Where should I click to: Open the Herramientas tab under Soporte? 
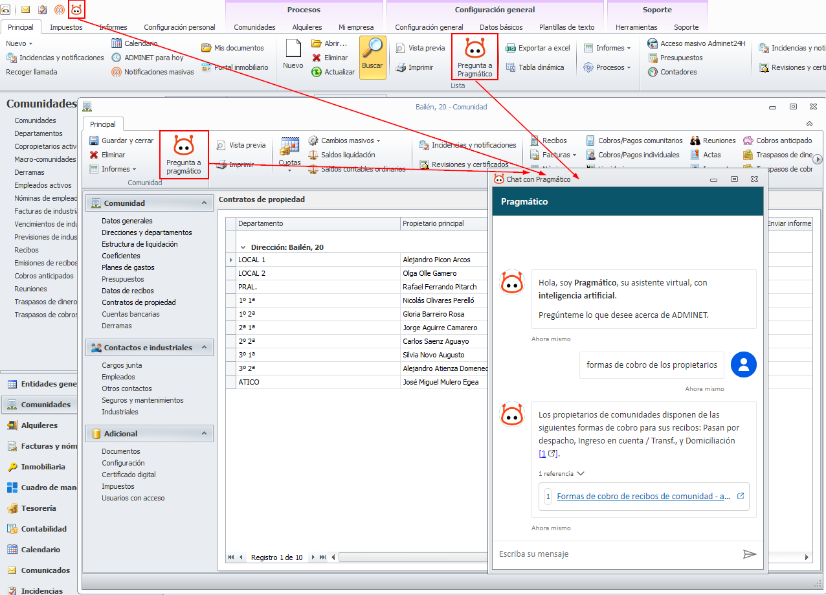click(x=636, y=27)
